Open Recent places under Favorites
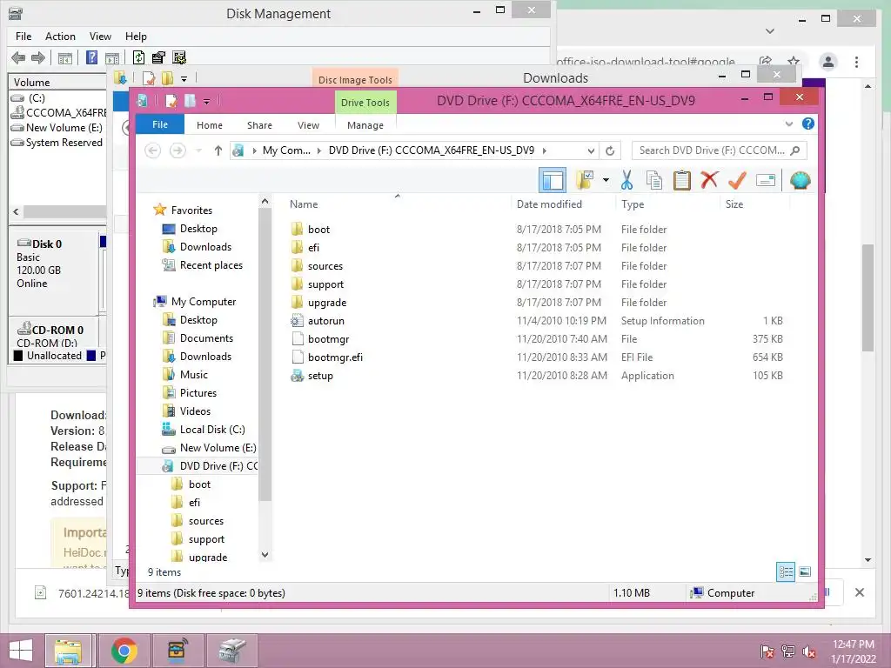 (x=211, y=265)
